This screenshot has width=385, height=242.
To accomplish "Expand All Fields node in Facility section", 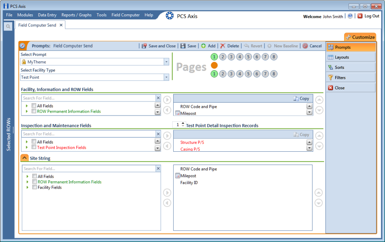I will point(27,106).
